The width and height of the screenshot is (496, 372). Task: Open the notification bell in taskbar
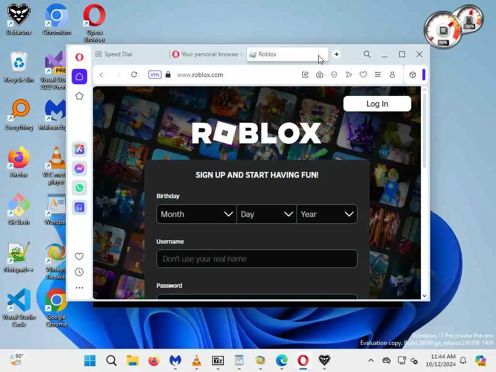pos(463,360)
